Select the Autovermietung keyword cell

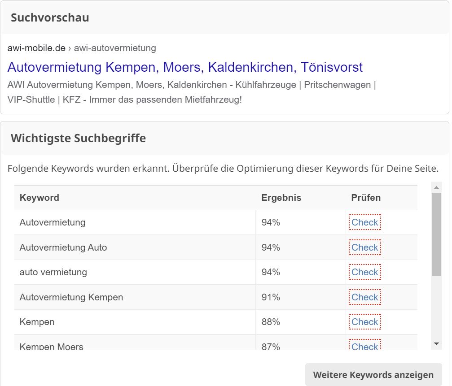click(135, 222)
